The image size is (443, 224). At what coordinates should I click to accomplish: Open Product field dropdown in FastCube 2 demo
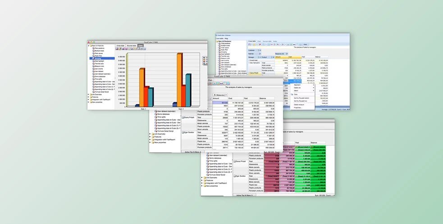273,57
